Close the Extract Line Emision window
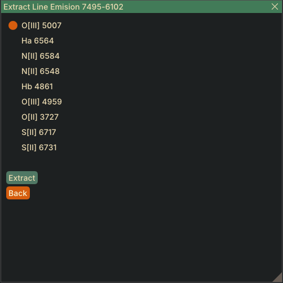 pos(275,7)
